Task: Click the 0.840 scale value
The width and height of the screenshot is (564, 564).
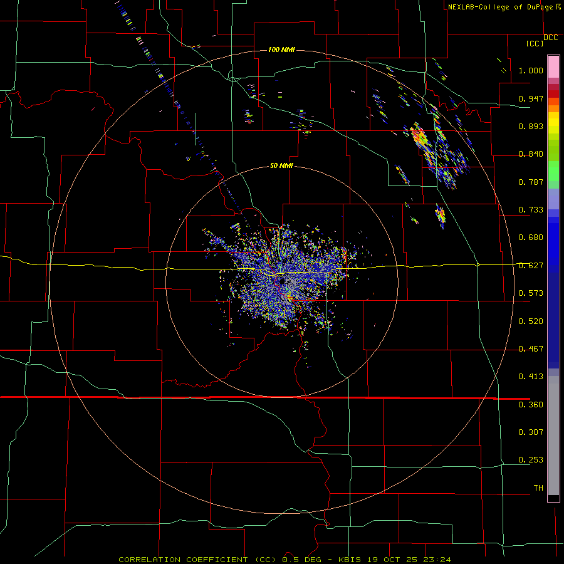Action: 531,154
